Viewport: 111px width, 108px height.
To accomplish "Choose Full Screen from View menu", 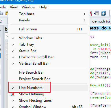I will click(x=49, y=29).
